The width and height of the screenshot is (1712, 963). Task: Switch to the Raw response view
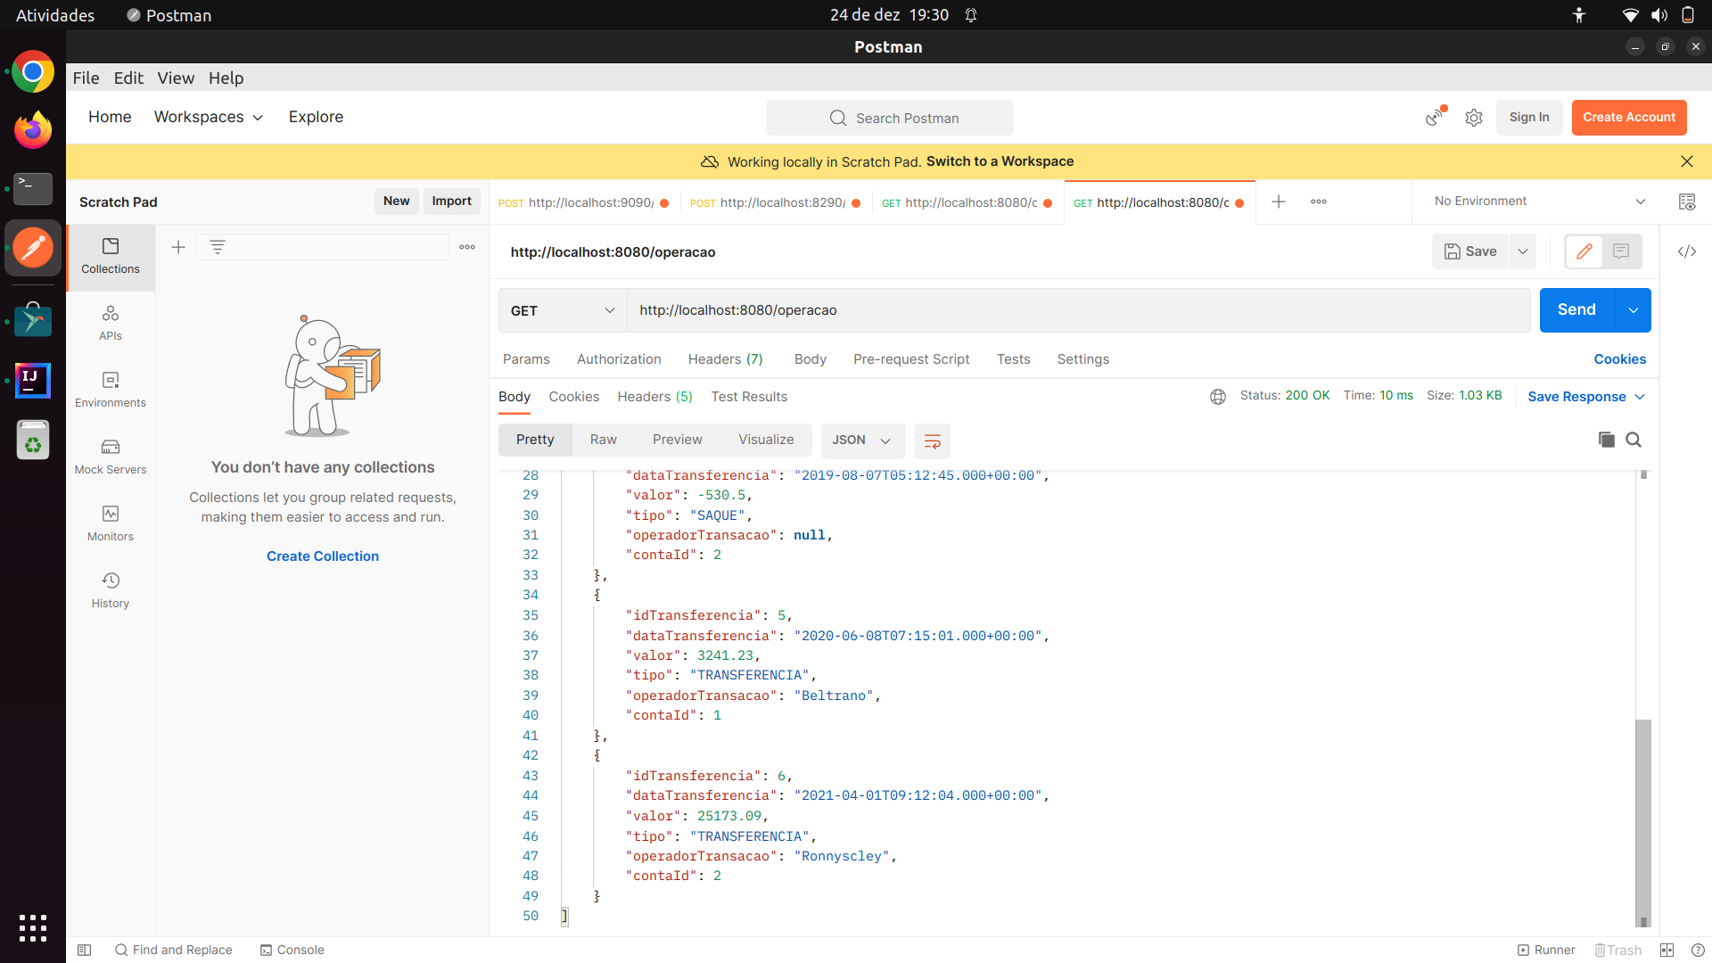coord(603,439)
